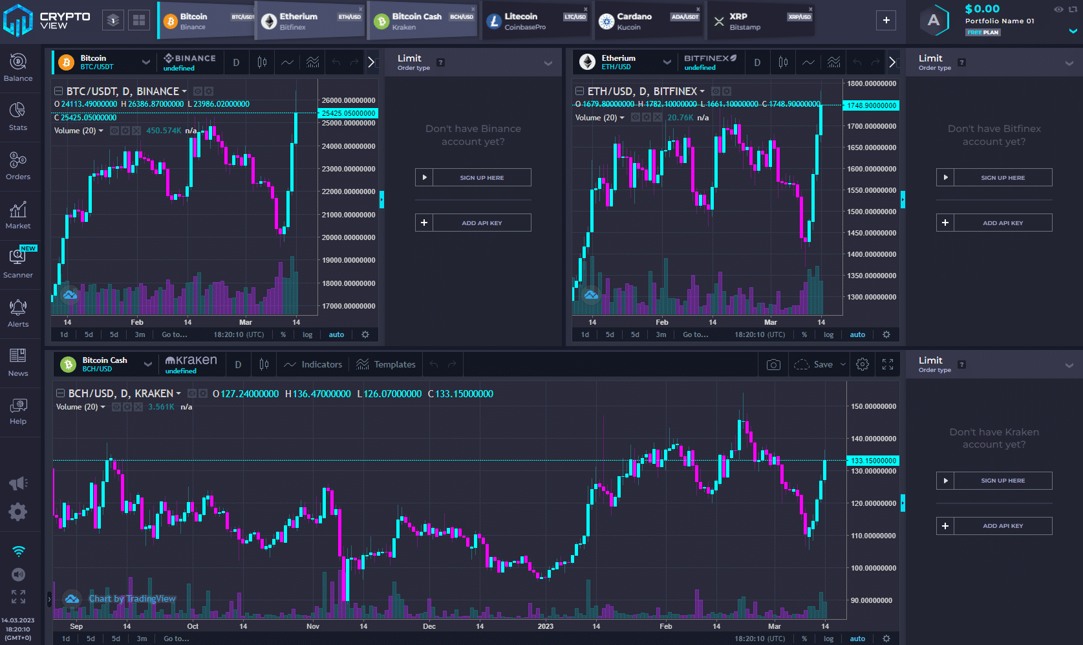Open the Bitcoin Cash BCH/USD pair dropdown
1083x645 pixels.
point(147,364)
